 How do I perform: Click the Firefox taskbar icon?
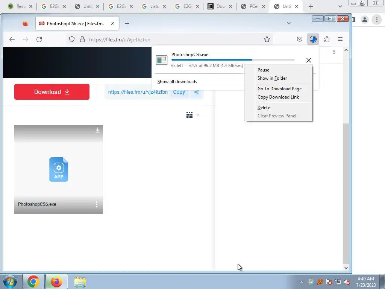(56, 281)
